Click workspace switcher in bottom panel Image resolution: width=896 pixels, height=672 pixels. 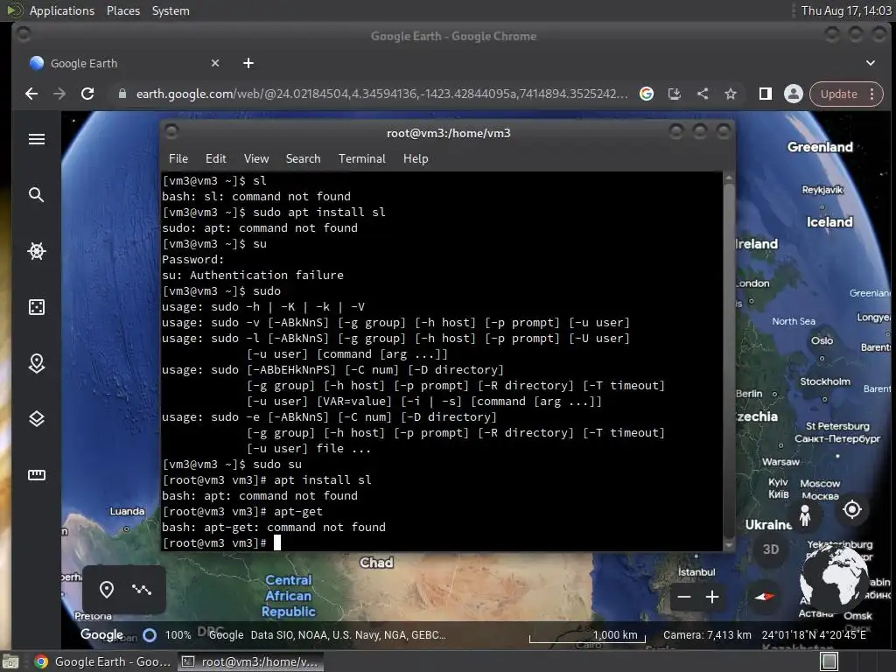[829, 661]
